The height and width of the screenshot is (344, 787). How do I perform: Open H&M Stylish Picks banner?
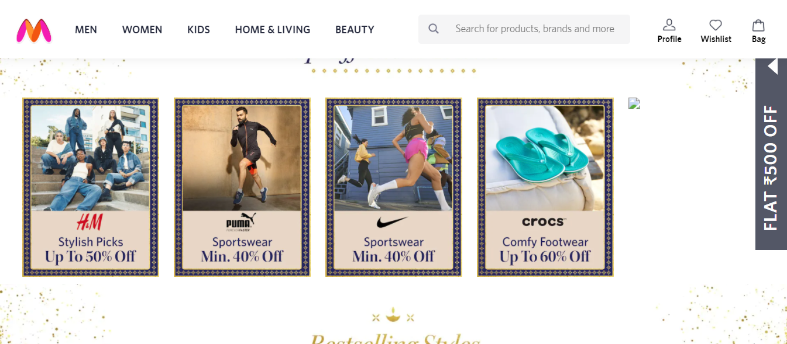click(x=91, y=187)
